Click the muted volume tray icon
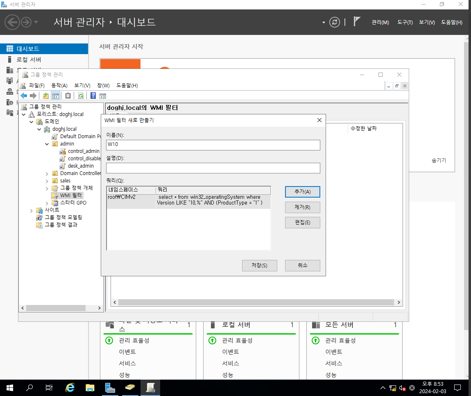Viewport: 471px width, 396px height. pos(403,388)
